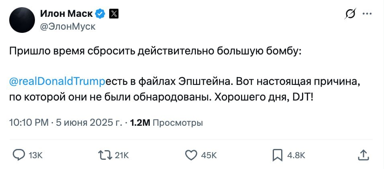This screenshot has height=169, width=384.
Task: View the 1.2M Просмотры analytics
Action: coord(167,123)
